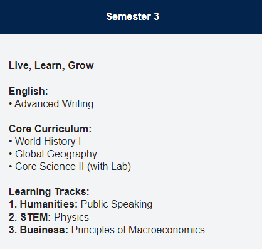Click the Semester 3 header title
This screenshot has width=262, height=249.
pos(132,17)
